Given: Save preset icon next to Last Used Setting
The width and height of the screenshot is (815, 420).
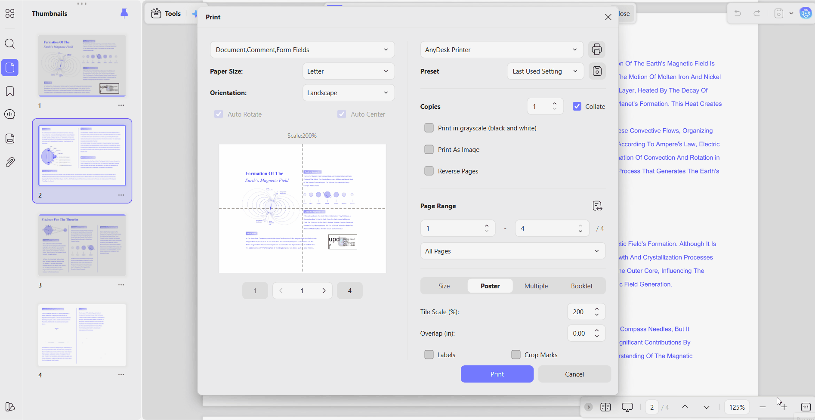Looking at the screenshot, I should (597, 71).
